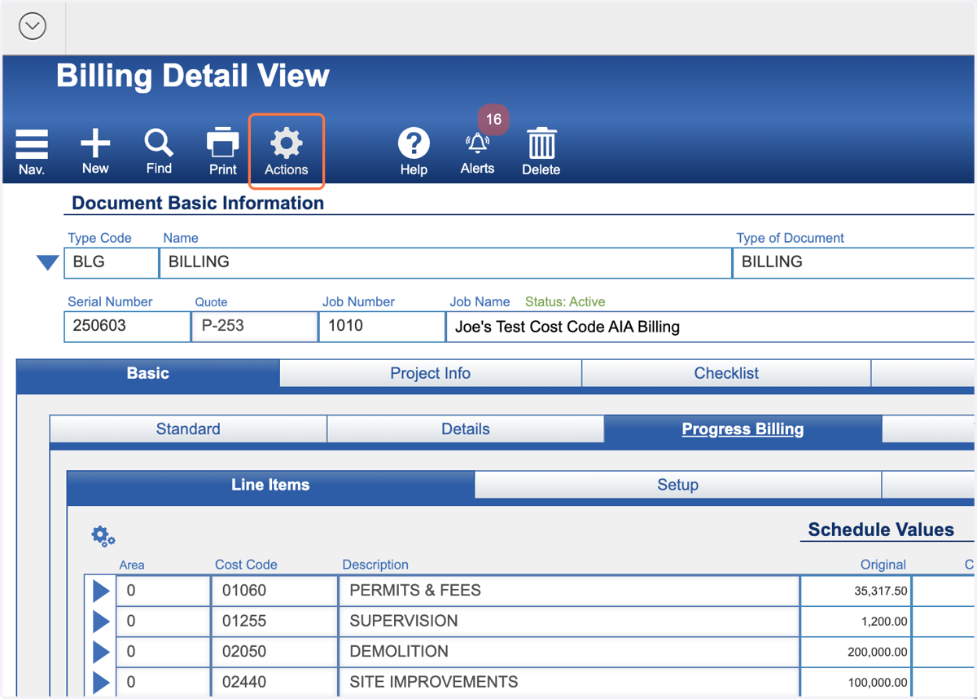The width and height of the screenshot is (977, 699).
Task: Click the Serial Number field 250603
Action: [127, 327]
